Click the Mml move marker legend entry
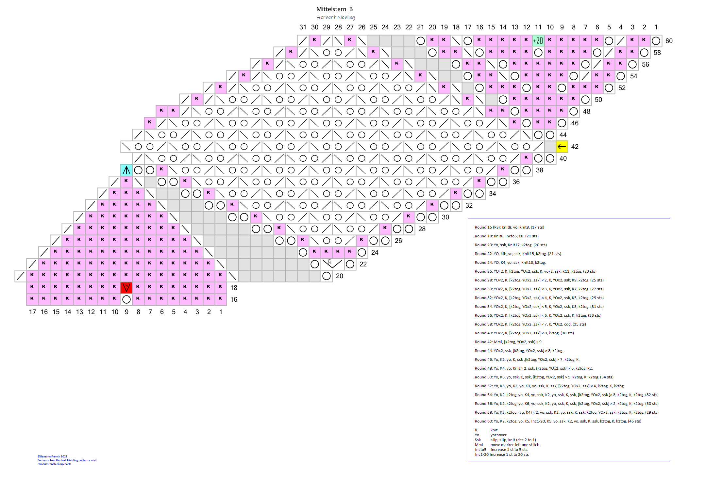The height and width of the screenshot is (478, 706). coord(507,445)
